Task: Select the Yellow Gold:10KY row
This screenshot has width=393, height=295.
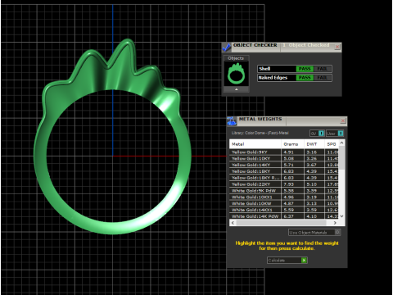Action: pyautogui.click(x=284, y=158)
